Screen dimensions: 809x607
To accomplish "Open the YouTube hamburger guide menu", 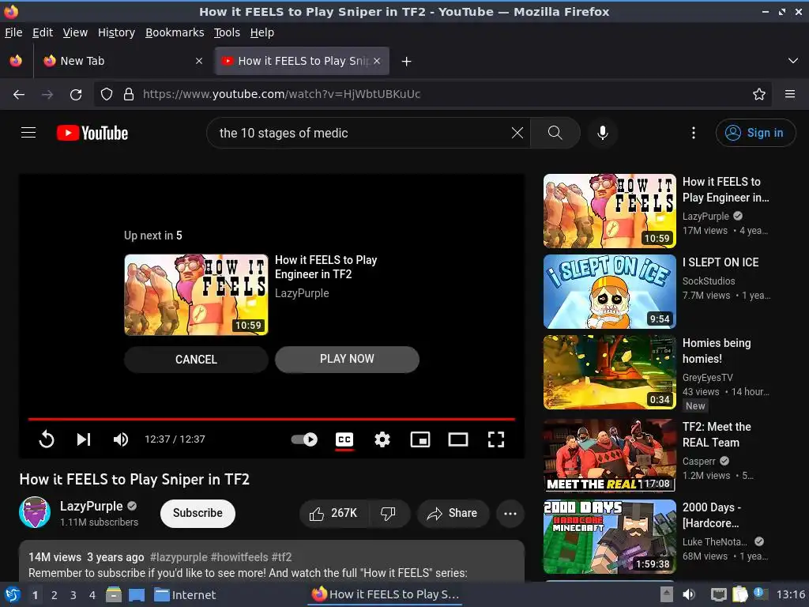I will (28, 133).
